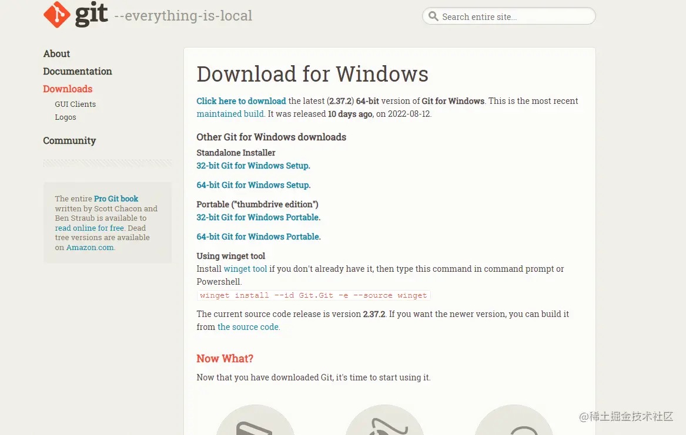The width and height of the screenshot is (686, 435).
Task: Download 32-bit Git for Windows Portable
Action: click(259, 217)
